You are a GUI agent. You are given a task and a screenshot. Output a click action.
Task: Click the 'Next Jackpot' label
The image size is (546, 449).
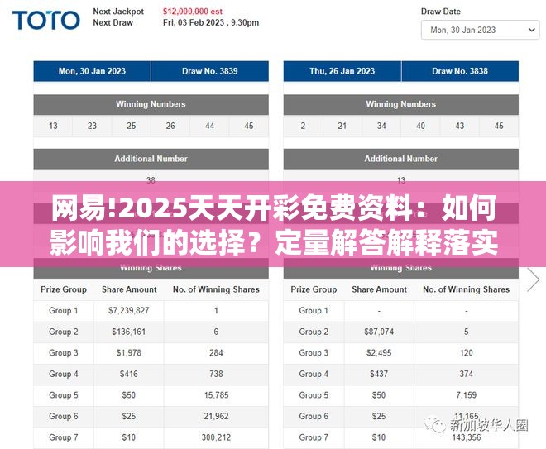tap(118, 12)
